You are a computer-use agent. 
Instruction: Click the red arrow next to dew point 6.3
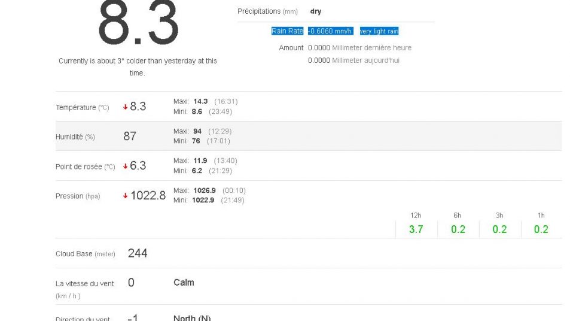tap(126, 166)
